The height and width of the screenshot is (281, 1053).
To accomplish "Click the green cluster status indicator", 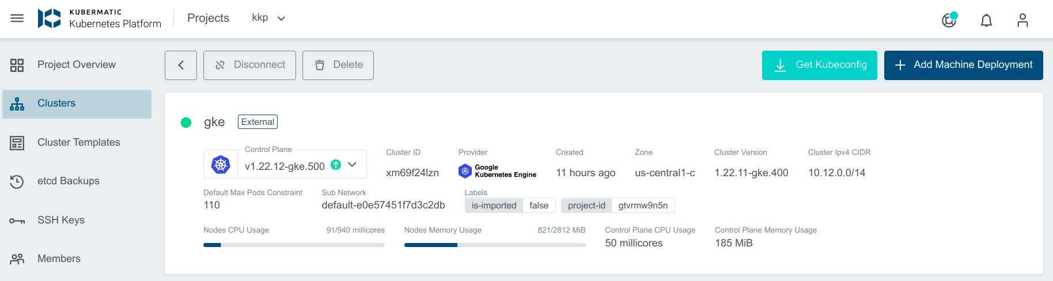I will click(x=186, y=122).
